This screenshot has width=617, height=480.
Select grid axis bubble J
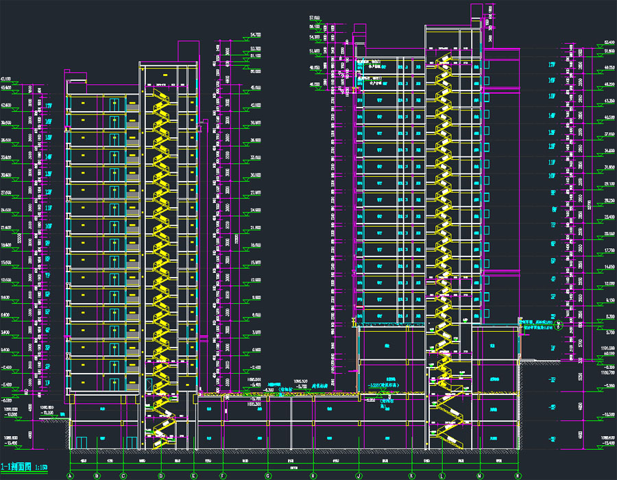[359, 476]
